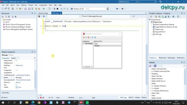Save the current file with floppy icon
This screenshot has width=187, height=105.
(x=25, y=9)
